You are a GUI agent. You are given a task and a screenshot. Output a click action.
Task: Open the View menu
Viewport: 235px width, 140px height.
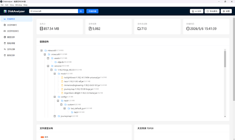click(12, 5)
